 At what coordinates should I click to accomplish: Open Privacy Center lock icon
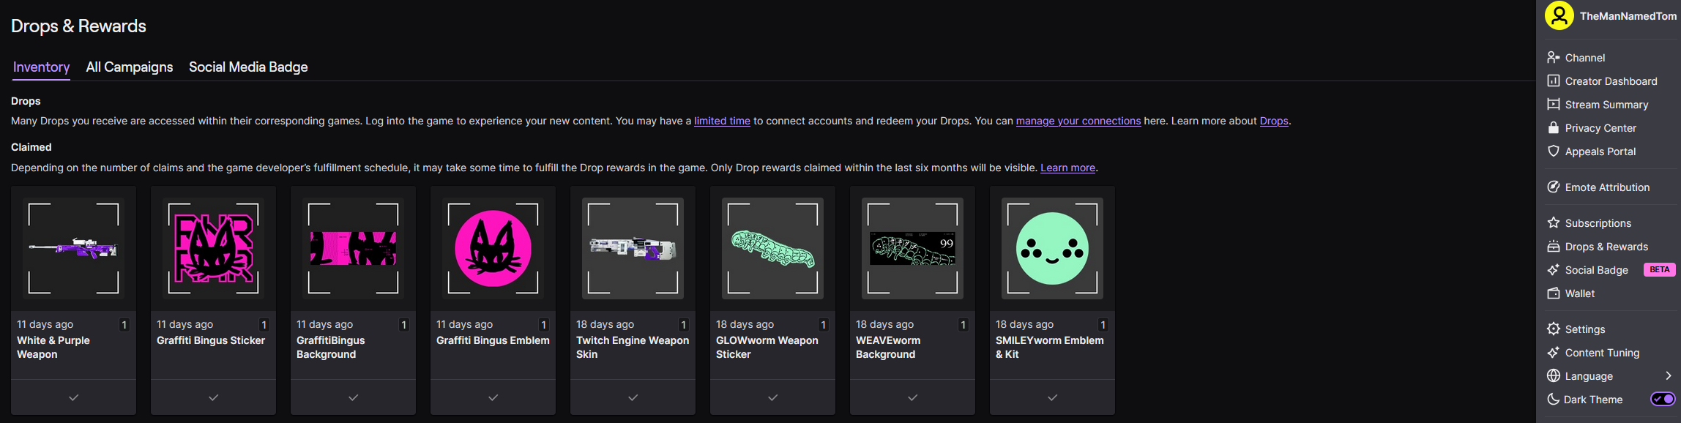(1553, 127)
